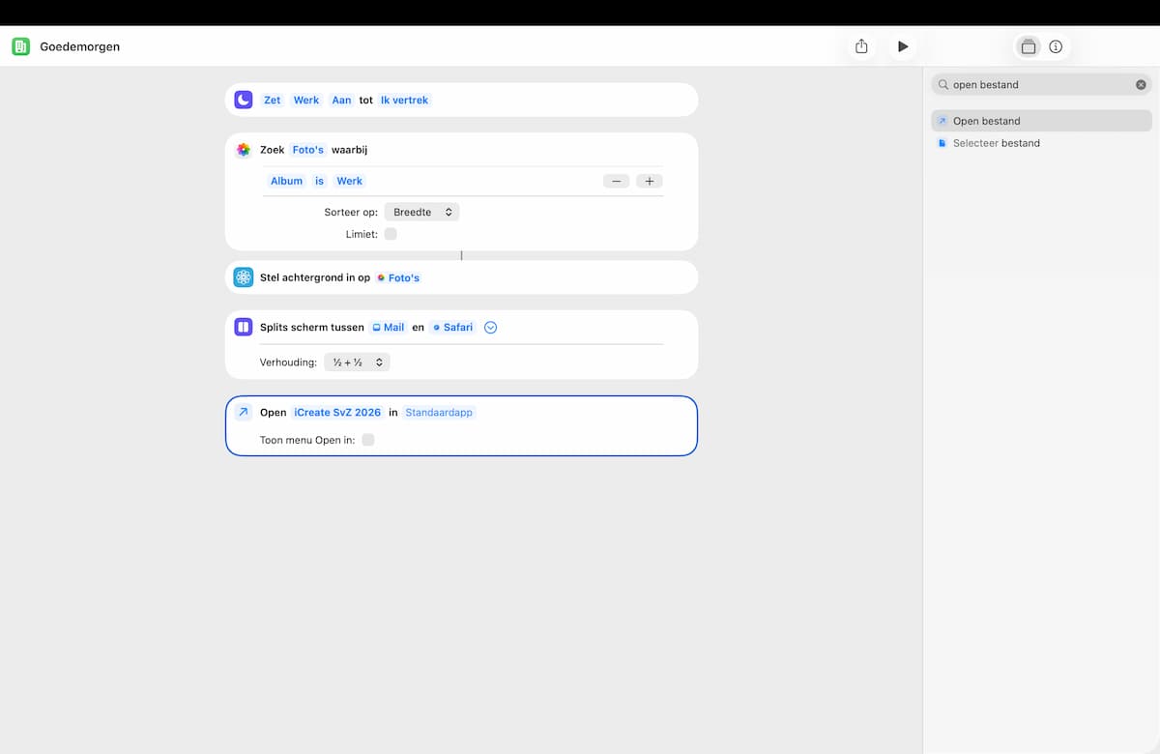Select the moon Focus action icon
1160x754 pixels.
pos(244,100)
